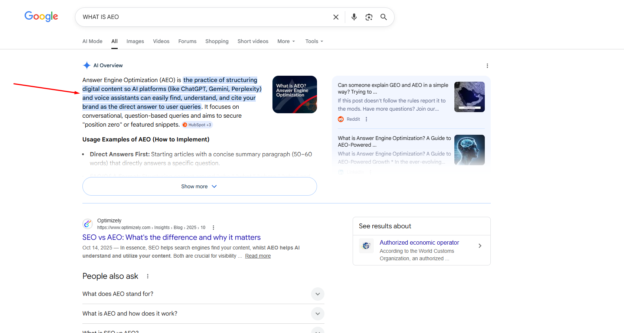Click the Read more link
The height and width of the screenshot is (333, 624).
(258, 256)
